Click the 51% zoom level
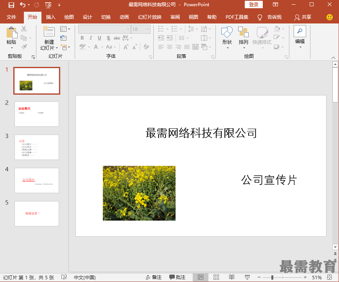The image size is (339, 282). coord(317,277)
